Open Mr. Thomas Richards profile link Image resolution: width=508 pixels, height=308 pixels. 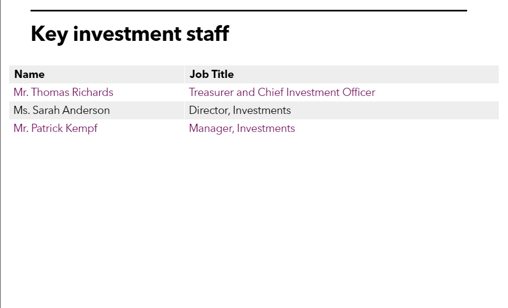pyautogui.click(x=63, y=92)
